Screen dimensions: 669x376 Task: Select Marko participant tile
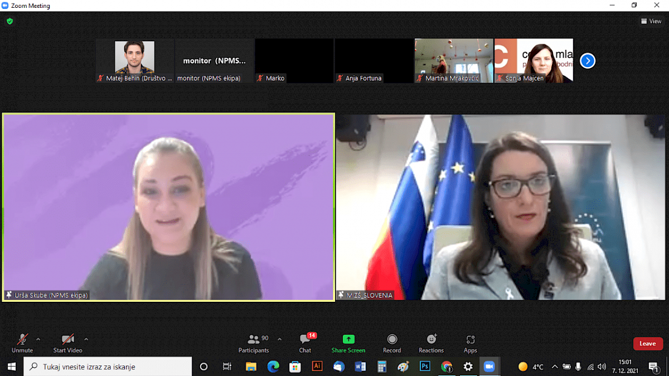[x=294, y=61]
